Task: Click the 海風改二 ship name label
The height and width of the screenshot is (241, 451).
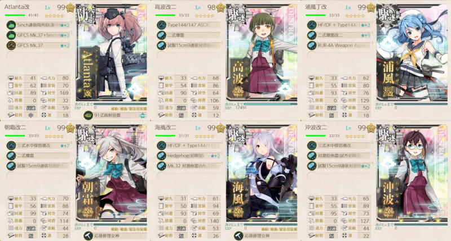Action: 165,128
